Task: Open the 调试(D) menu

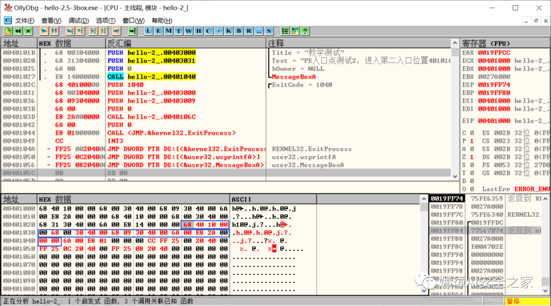Action: tap(79, 21)
